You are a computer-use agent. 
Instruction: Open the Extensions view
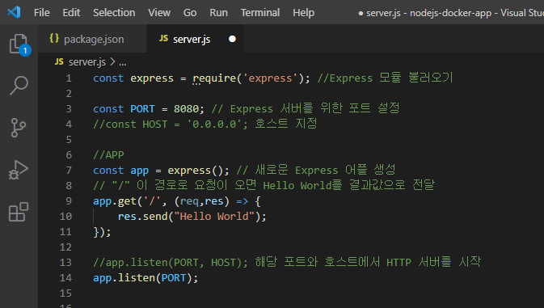pos(19,212)
